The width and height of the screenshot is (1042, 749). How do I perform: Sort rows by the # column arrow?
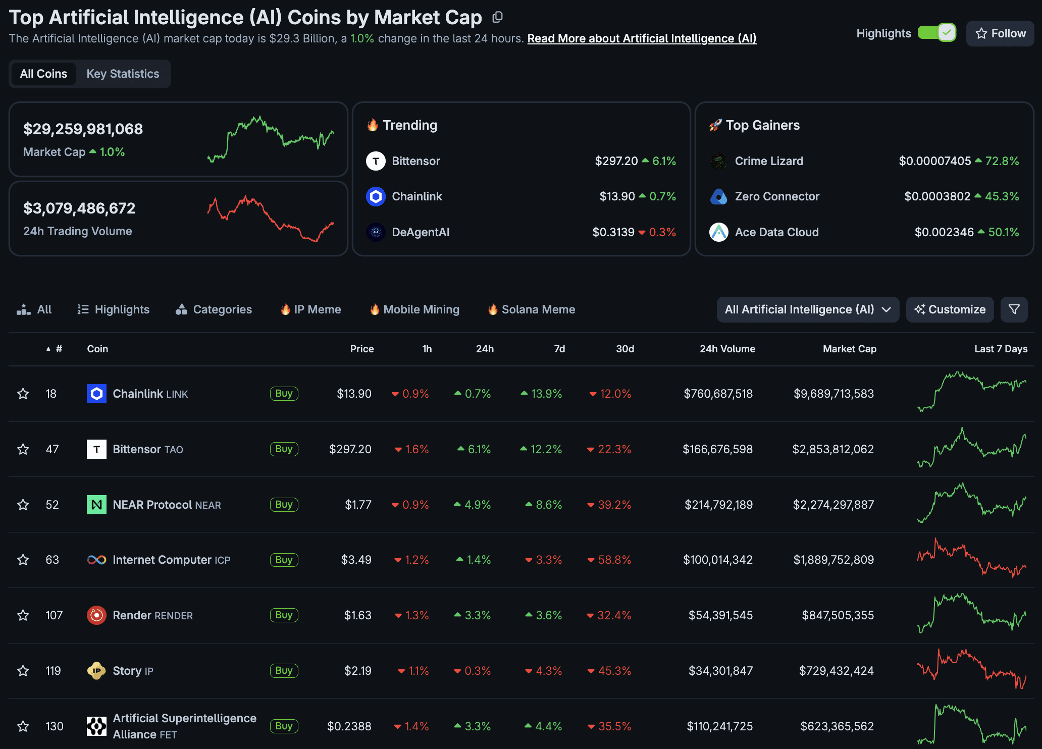tap(48, 348)
